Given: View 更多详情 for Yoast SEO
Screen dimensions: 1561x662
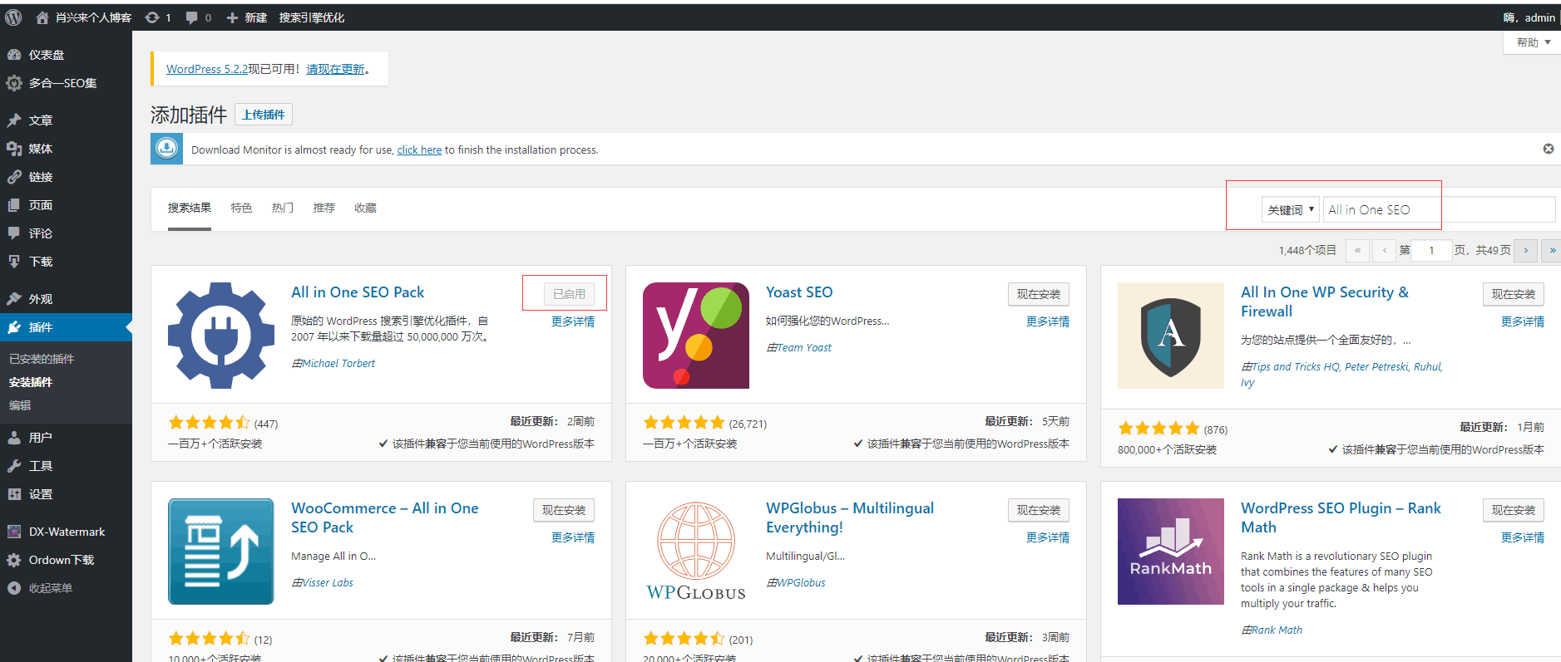Looking at the screenshot, I should 1048,321.
